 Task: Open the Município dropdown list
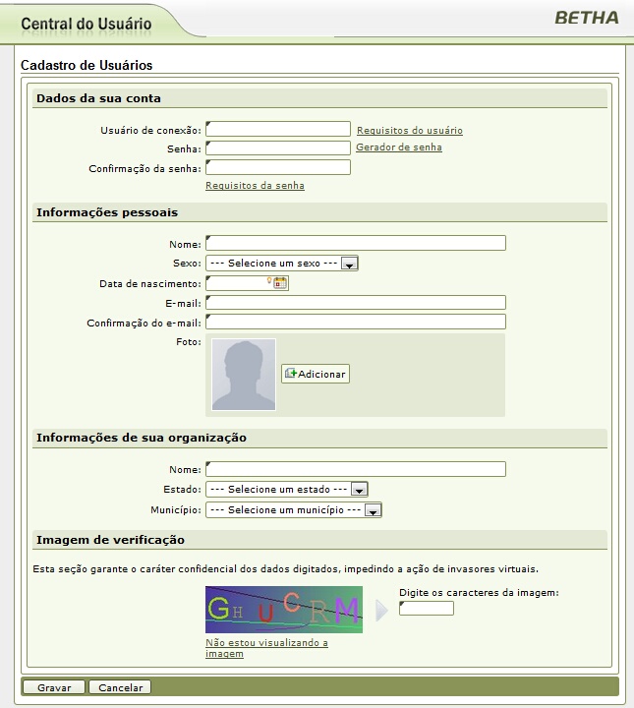pos(294,509)
